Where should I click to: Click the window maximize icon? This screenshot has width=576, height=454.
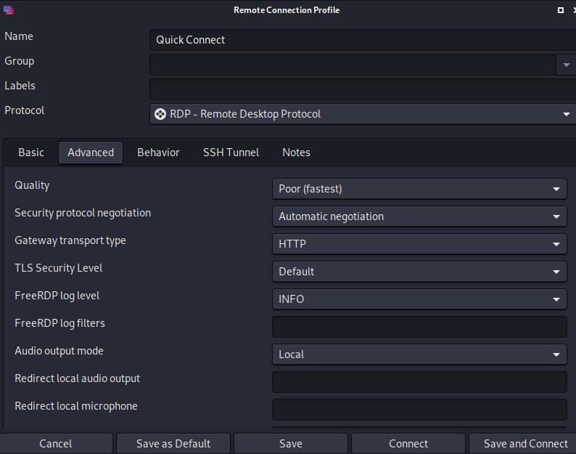pyautogui.click(x=561, y=10)
